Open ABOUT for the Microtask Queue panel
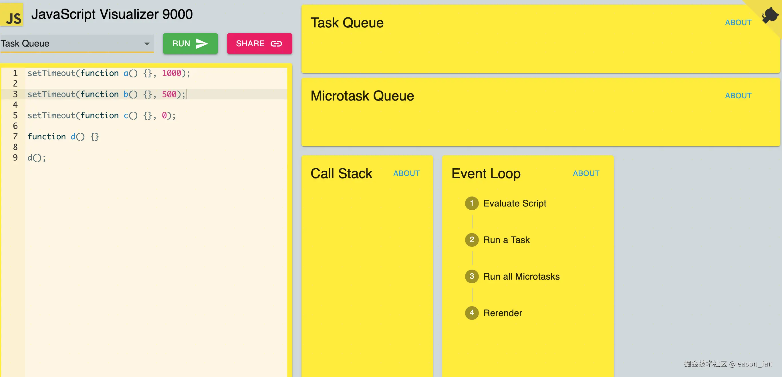This screenshot has height=377, width=782. coord(738,96)
